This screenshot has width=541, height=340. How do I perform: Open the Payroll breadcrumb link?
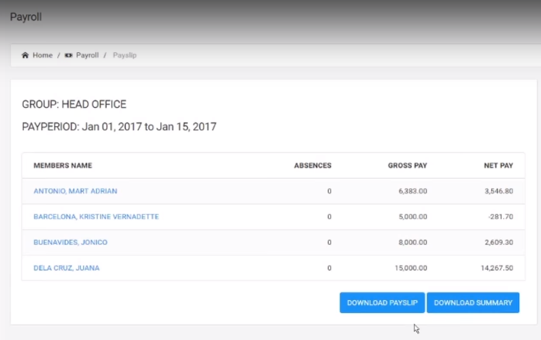(87, 56)
